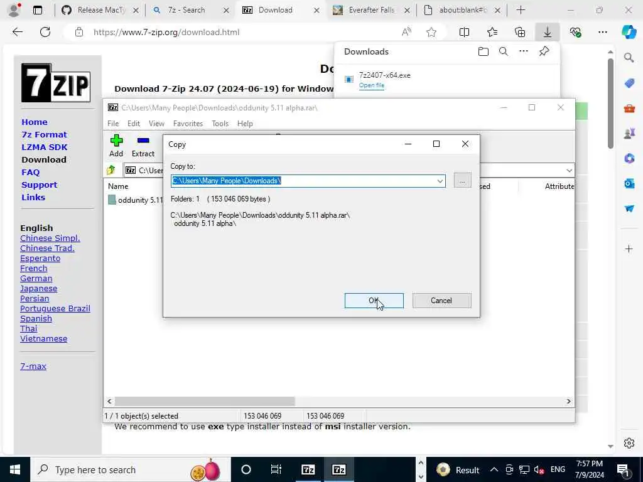This screenshot has height=482, width=643.
Task: Open the Favorites list icon
Action: (492, 32)
